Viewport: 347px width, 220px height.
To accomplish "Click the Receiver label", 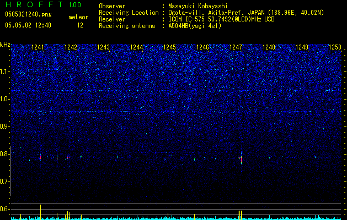I will click(x=112, y=19).
